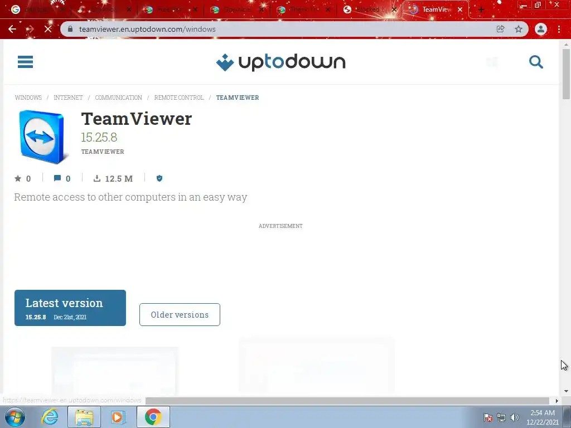The width and height of the screenshot is (571, 428).
Task: Click the TeamViewer app icon
Action: [x=43, y=137]
